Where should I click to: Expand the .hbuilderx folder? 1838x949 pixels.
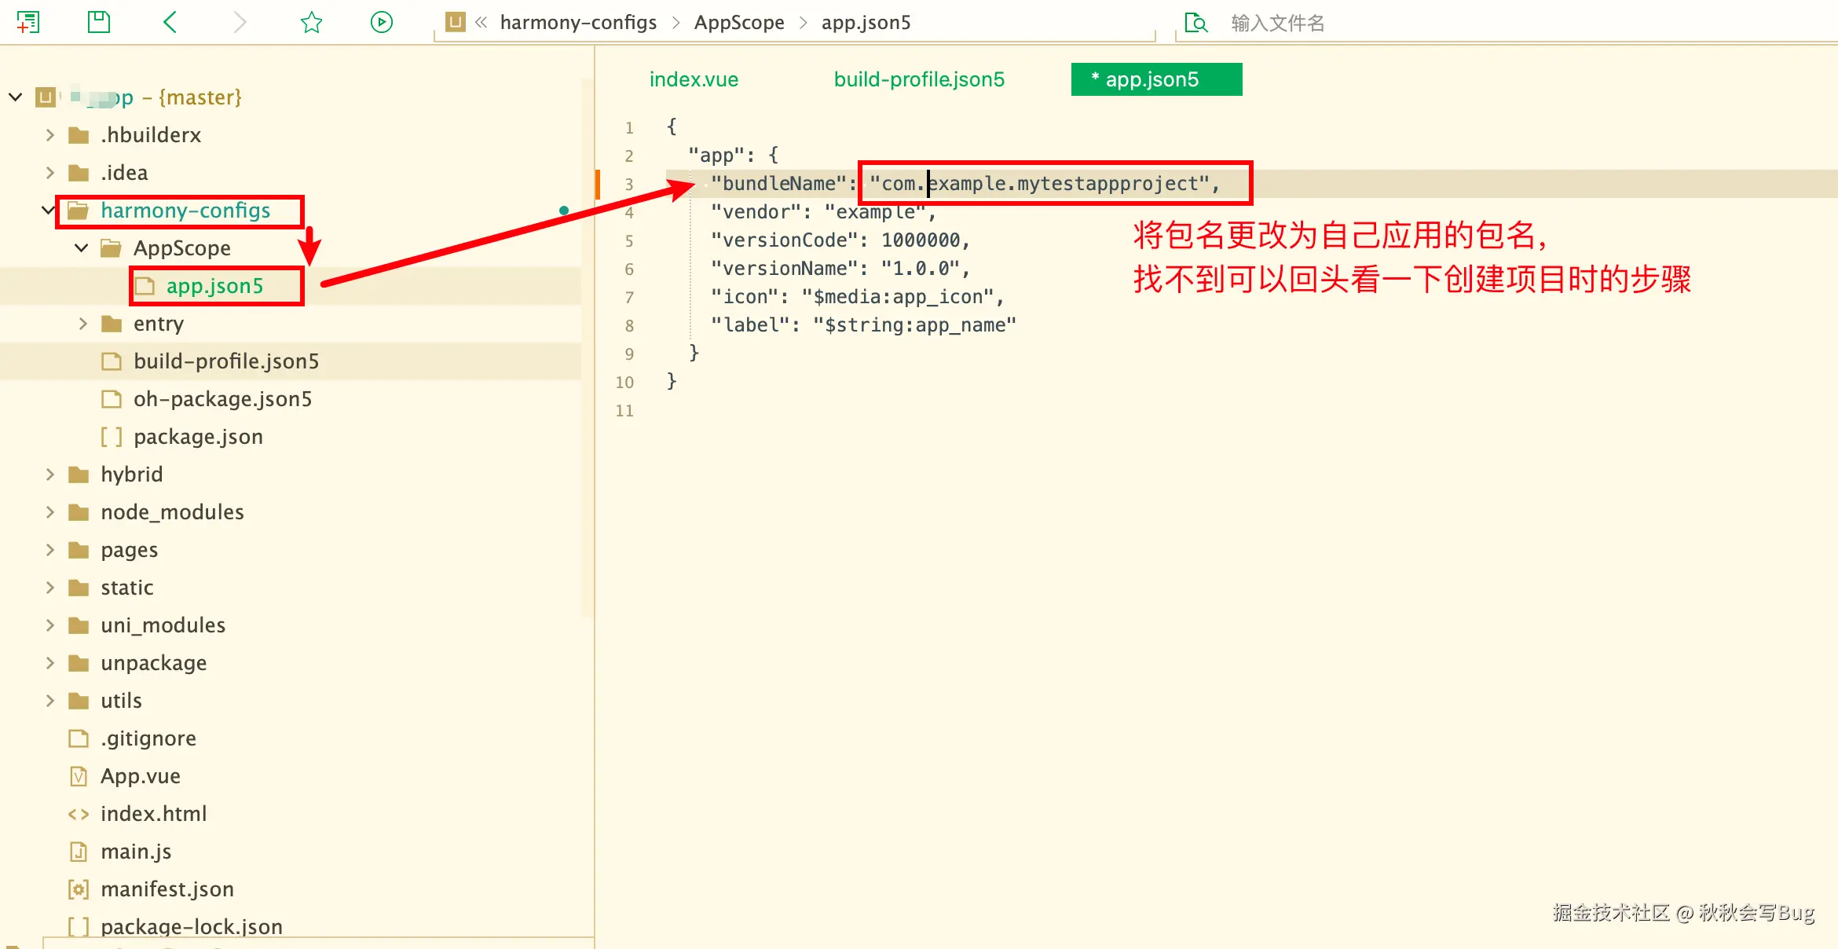pos(50,135)
